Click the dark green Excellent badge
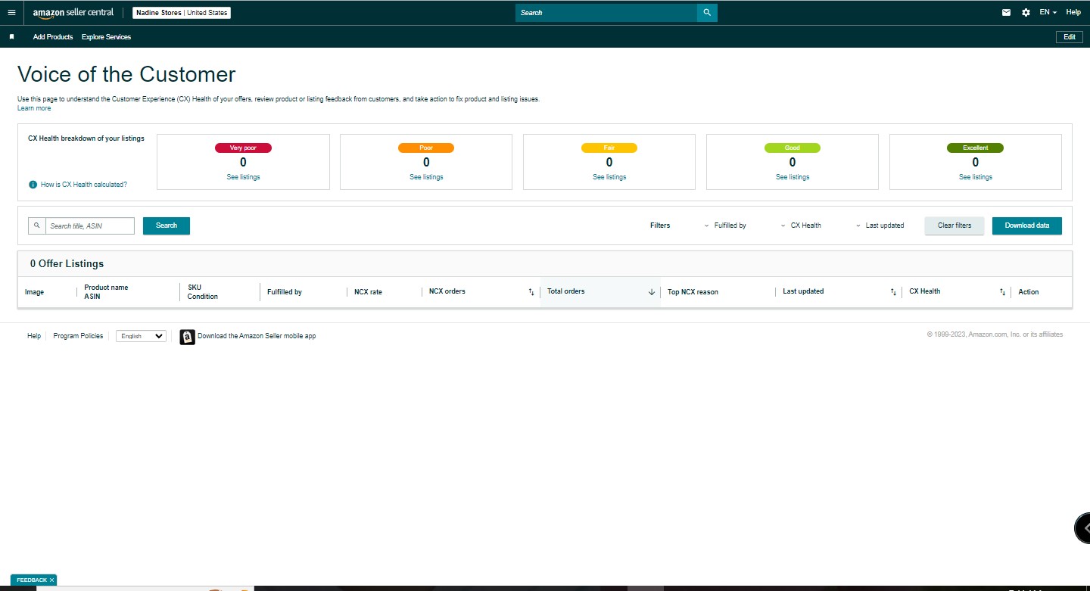The image size is (1090, 591). (x=976, y=148)
